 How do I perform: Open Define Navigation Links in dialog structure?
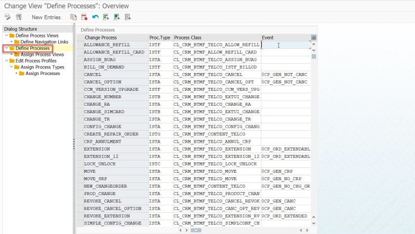(x=44, y=42)
